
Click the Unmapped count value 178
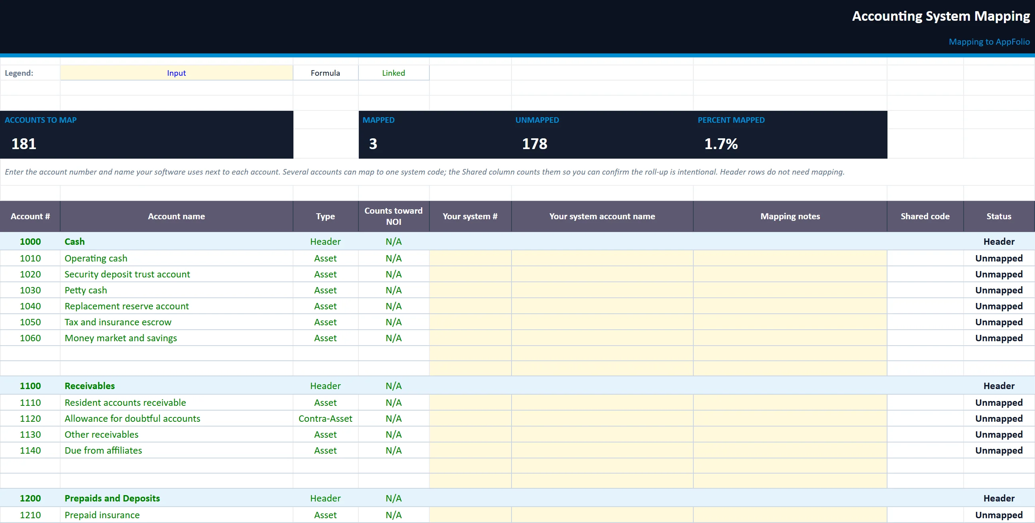534,144
